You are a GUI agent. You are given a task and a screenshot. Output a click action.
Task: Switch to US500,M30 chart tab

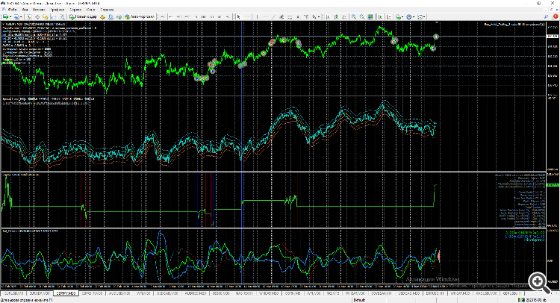pos(221,293)
